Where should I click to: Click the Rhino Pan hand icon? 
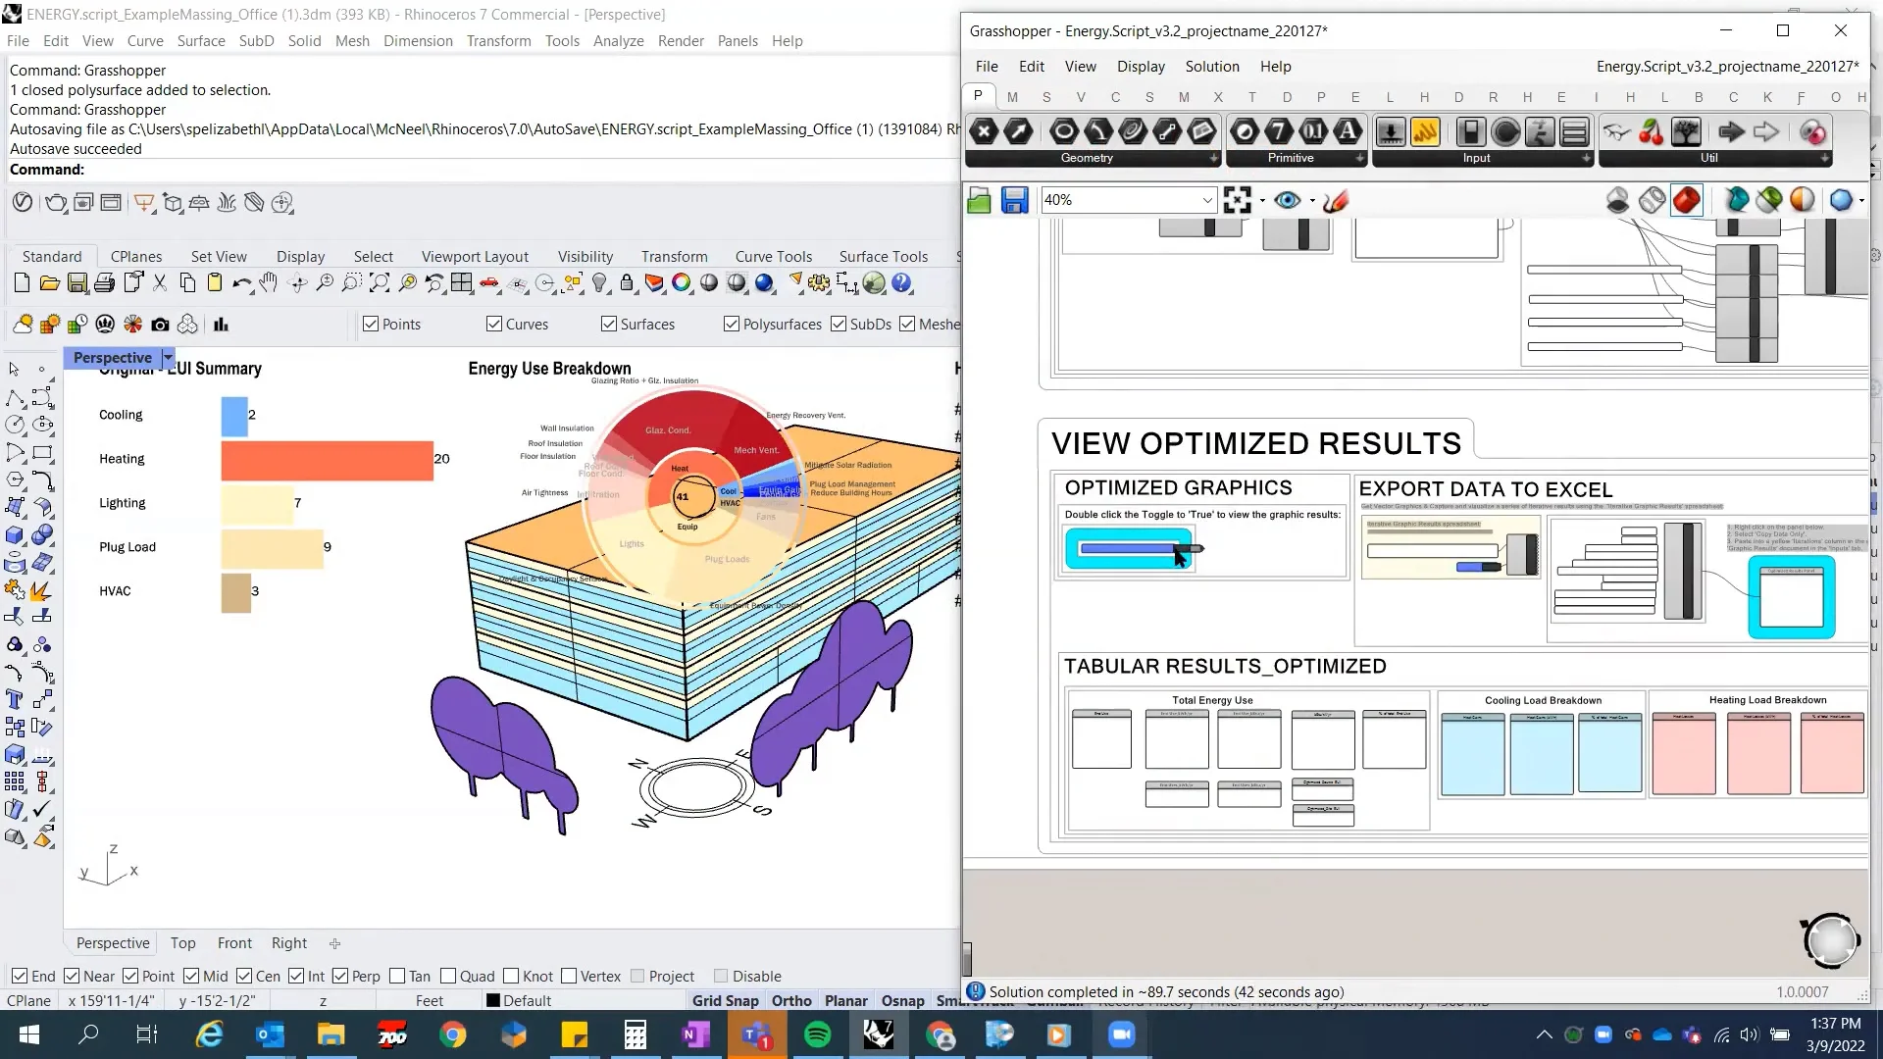tap(269, 283)
